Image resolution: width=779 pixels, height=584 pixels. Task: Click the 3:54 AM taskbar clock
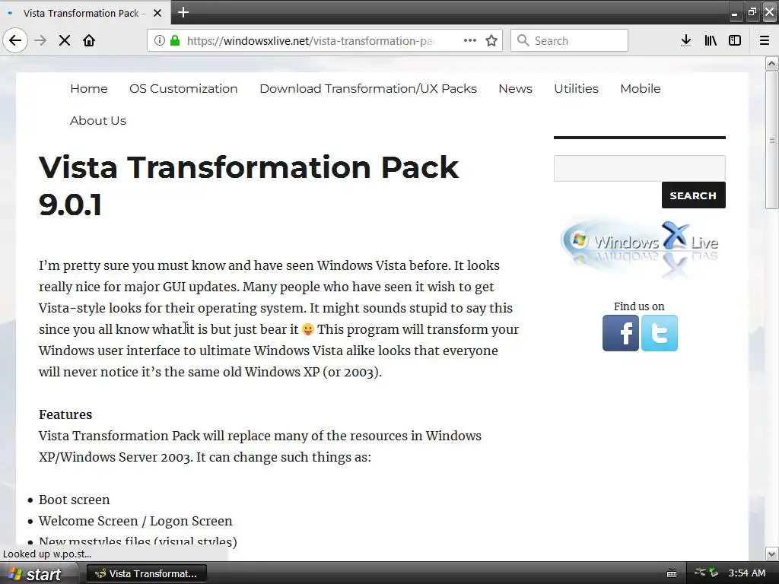pyautogui.click(x=747, y=573)
